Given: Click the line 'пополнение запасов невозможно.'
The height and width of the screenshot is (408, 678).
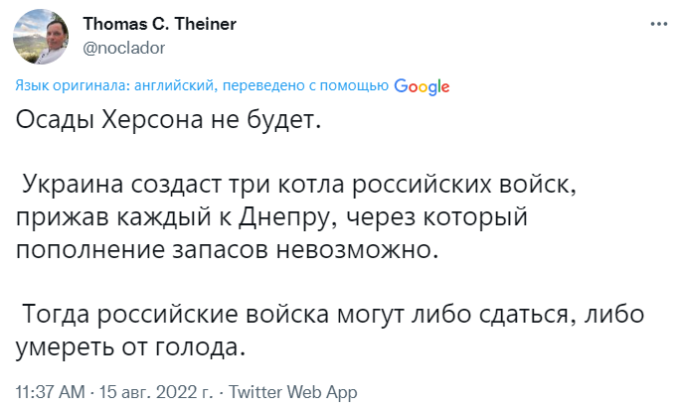Looking at the screenshot, I should [228, 249].
